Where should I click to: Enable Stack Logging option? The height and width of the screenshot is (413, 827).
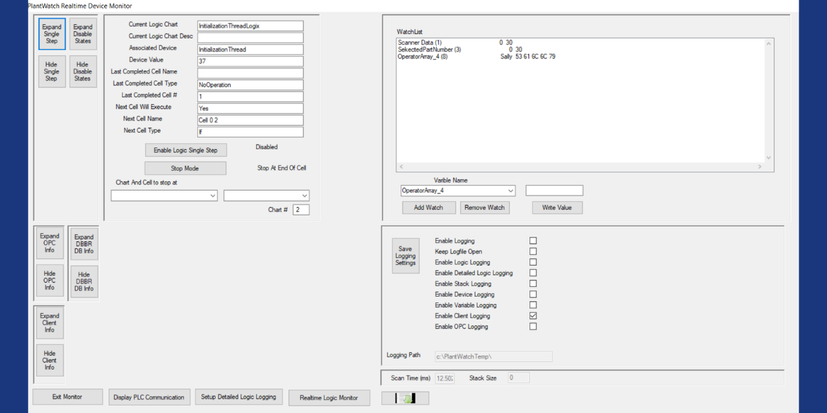[533, 283]
